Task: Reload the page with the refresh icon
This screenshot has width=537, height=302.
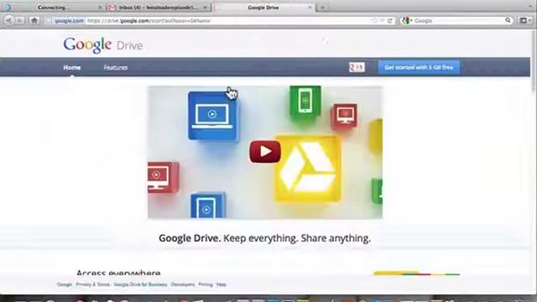Action: coord(389,21)
